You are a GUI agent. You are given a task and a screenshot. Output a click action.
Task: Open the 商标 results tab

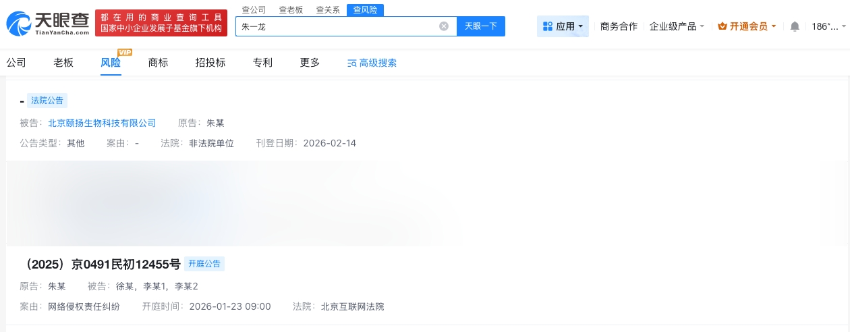point(158,63)
